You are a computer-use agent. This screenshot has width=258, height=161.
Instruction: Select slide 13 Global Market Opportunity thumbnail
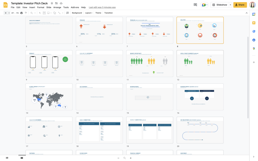pyautogui.click(x=49, y=97)
